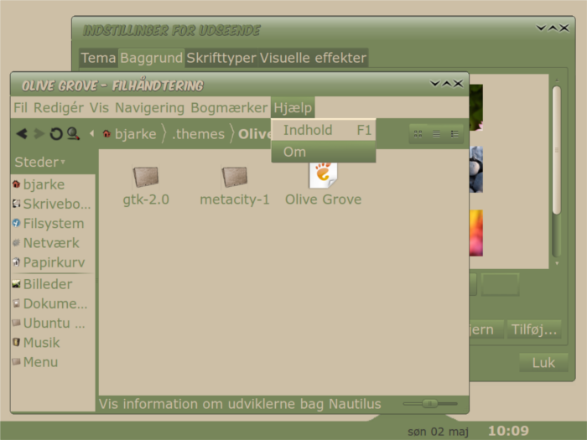587x440 pixels.
Task: Switch to Visuelle effekter tab
Action: [x=313, y=58]
